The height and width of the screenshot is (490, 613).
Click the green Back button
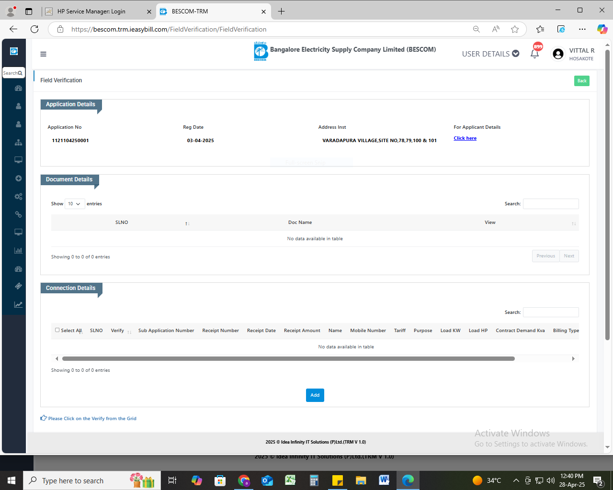(x=582, y=81)
